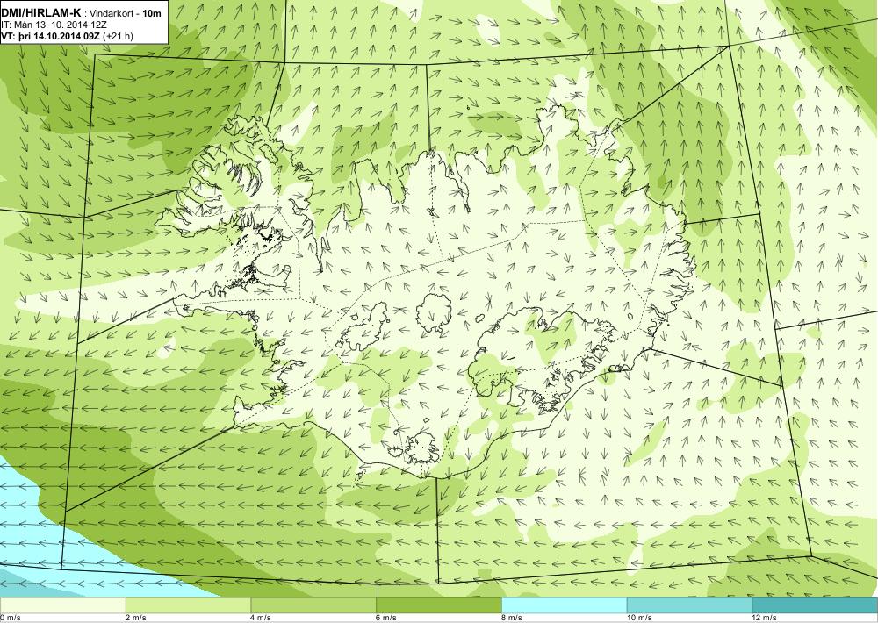
Task: Click the 6–8 m/s legend color swatch
Action: point(439,605)
